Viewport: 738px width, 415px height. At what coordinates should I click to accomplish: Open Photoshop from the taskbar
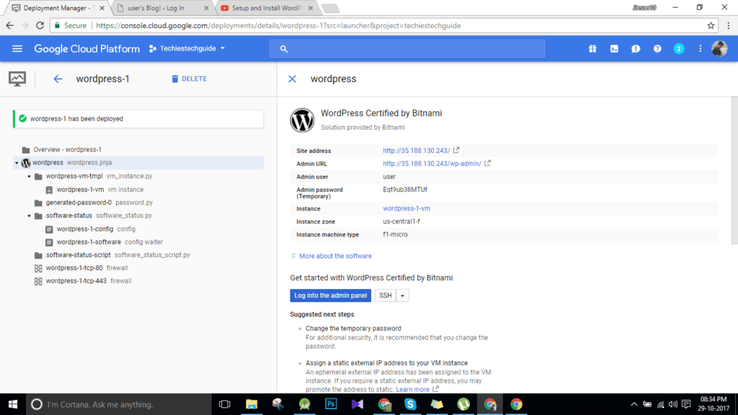click(x=331, y=404)
